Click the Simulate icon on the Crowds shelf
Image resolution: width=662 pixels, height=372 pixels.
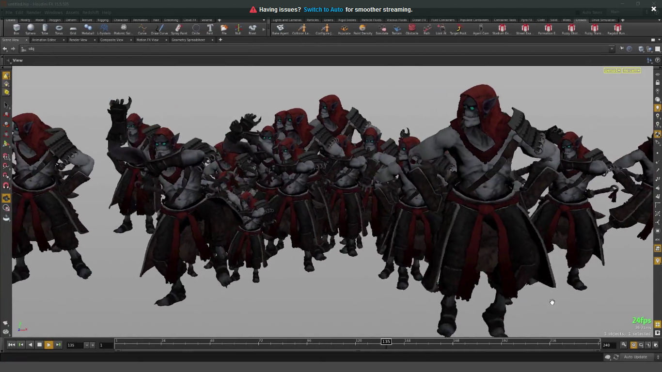point(382,31)
